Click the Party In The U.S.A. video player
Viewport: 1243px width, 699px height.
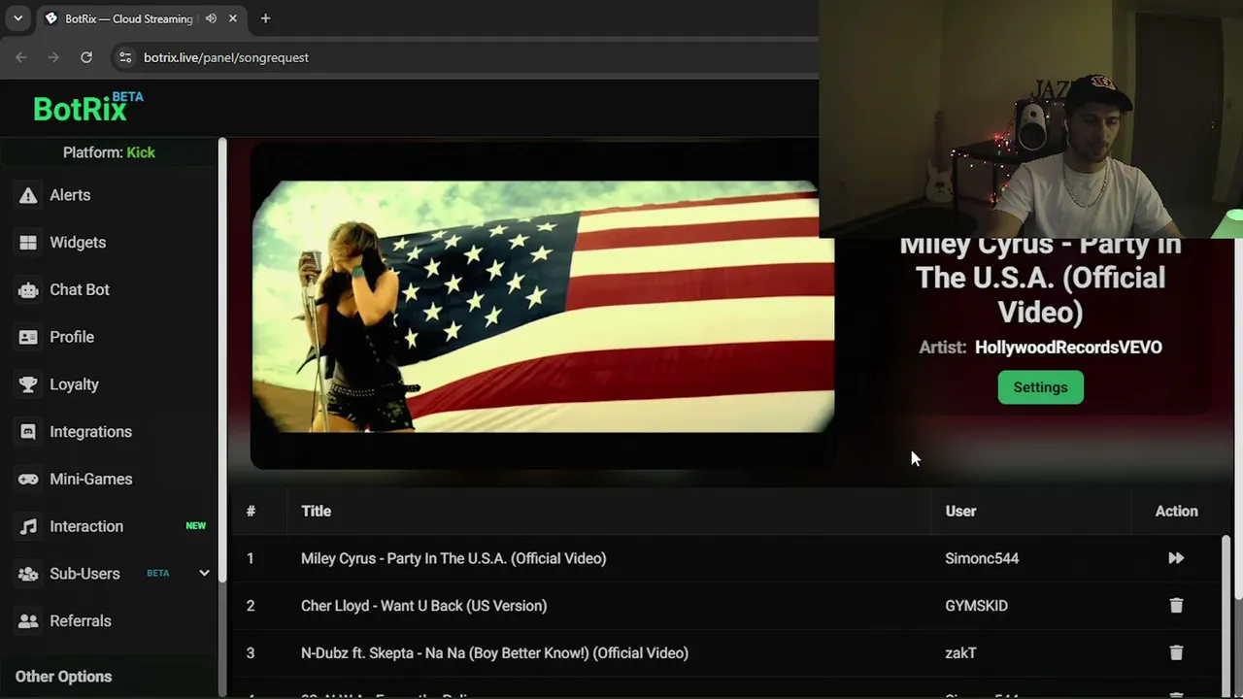click(543, 307)
